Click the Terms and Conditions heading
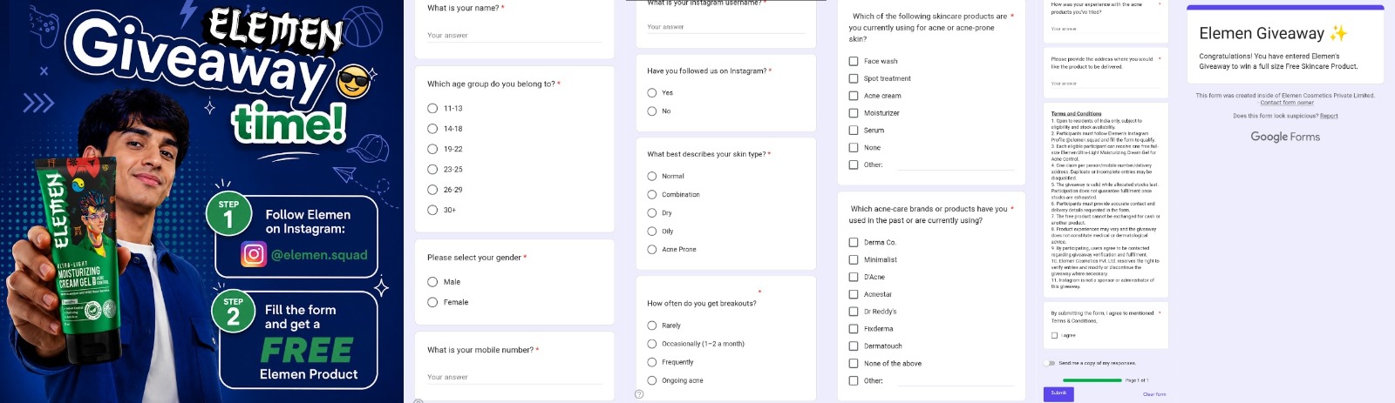The image size is (1395, 403). [1076, 114]
